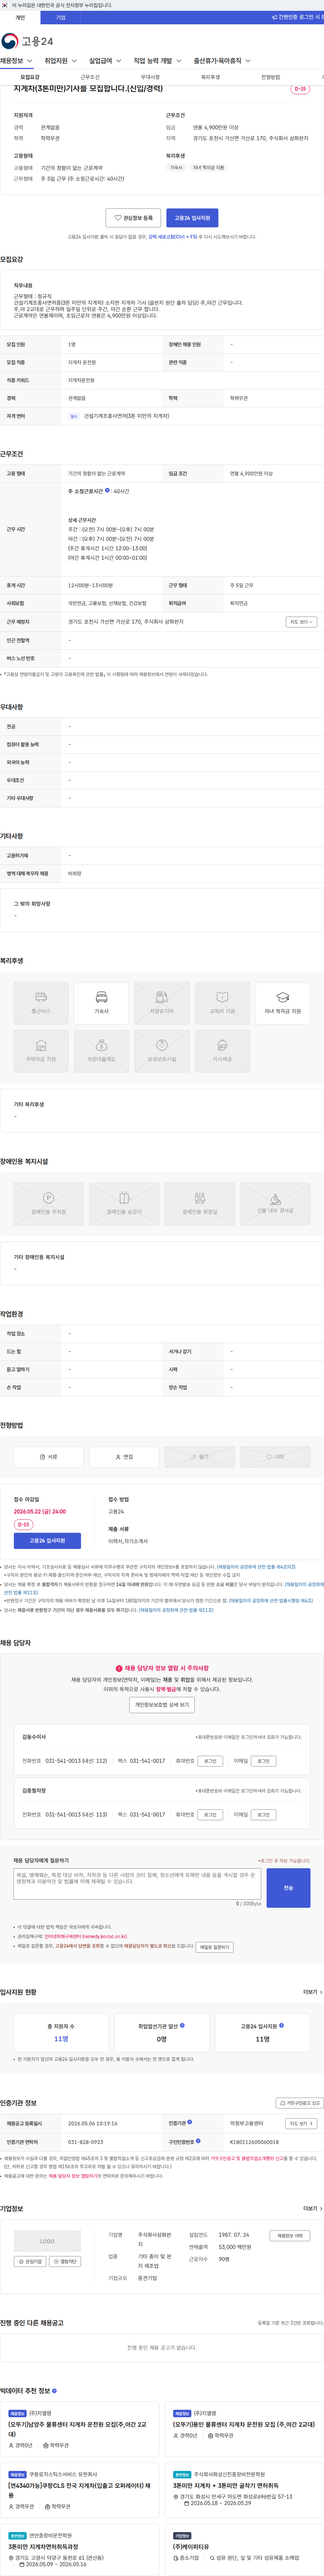Click the 기타 screening method icon
The height and width of the screenshot is (2576, 324).
pos(275,1457)
